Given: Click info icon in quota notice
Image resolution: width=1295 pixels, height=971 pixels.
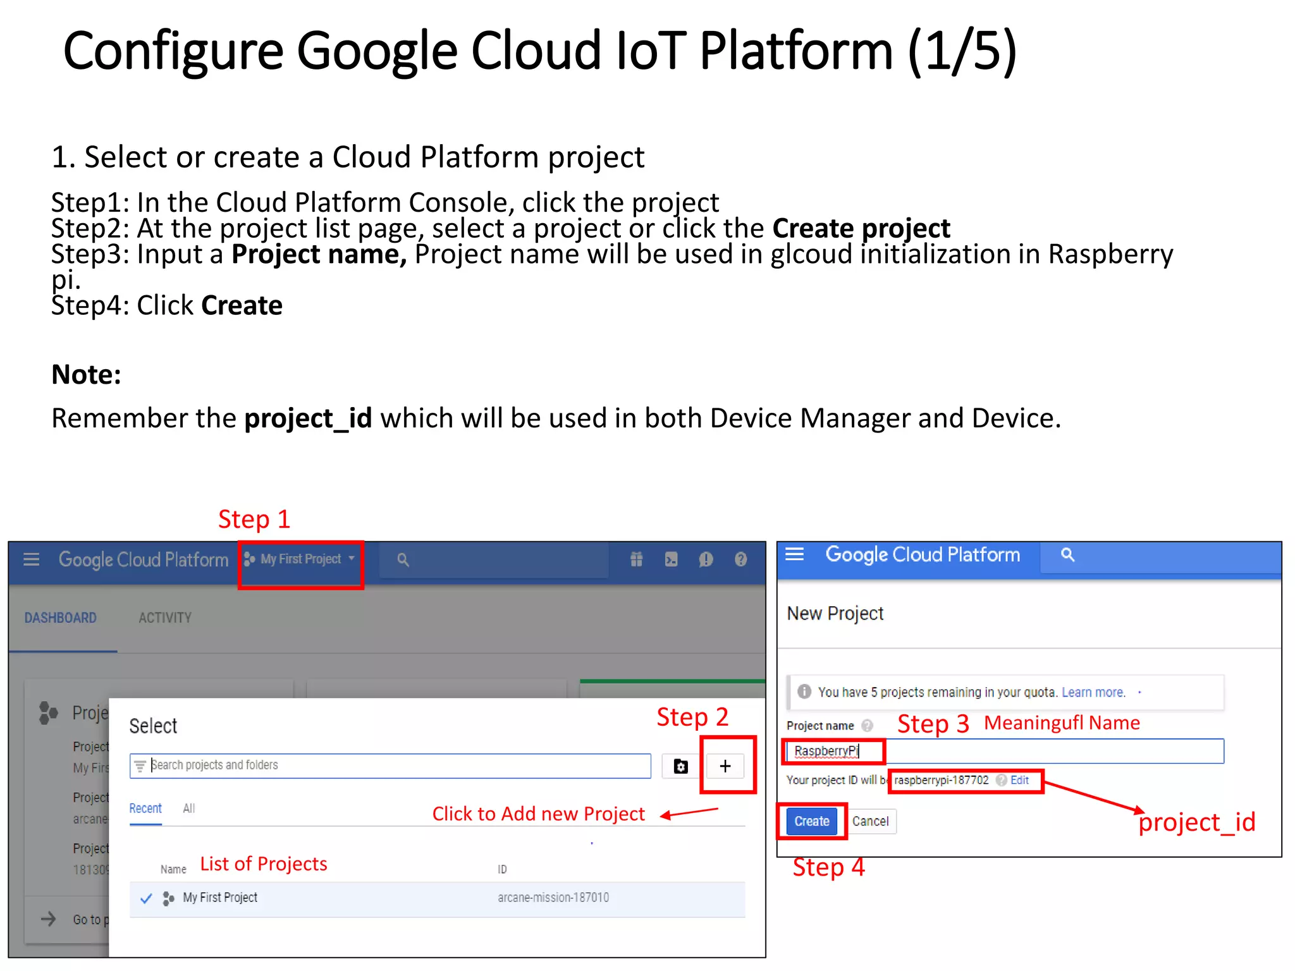Looking at the screenshot, I should (x=804, y=692).
